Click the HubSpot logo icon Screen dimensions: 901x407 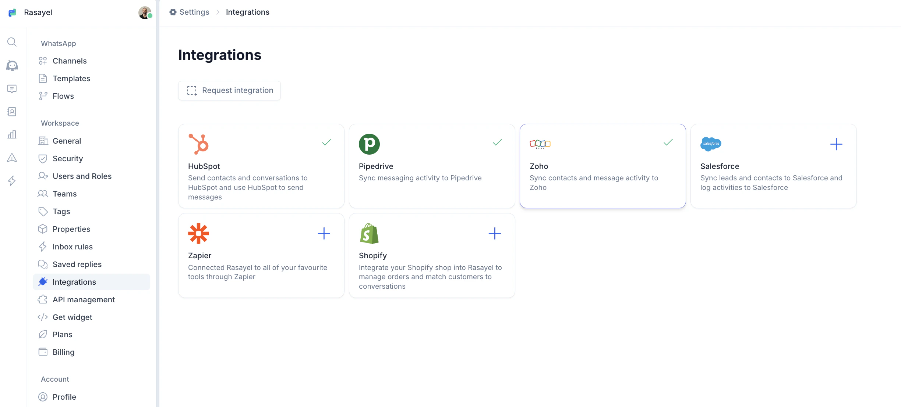point(198,144)
